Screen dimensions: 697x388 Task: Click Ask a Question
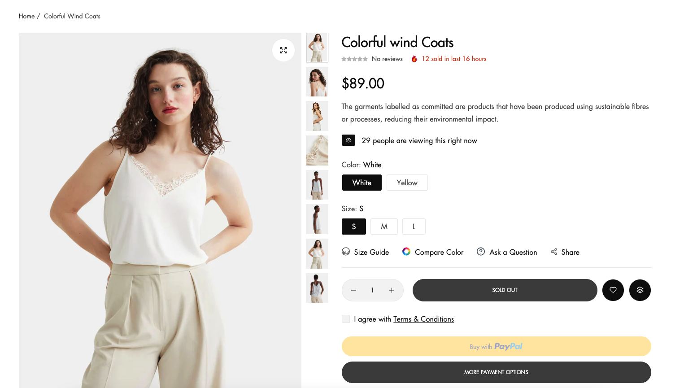click(x=507, y=252)
